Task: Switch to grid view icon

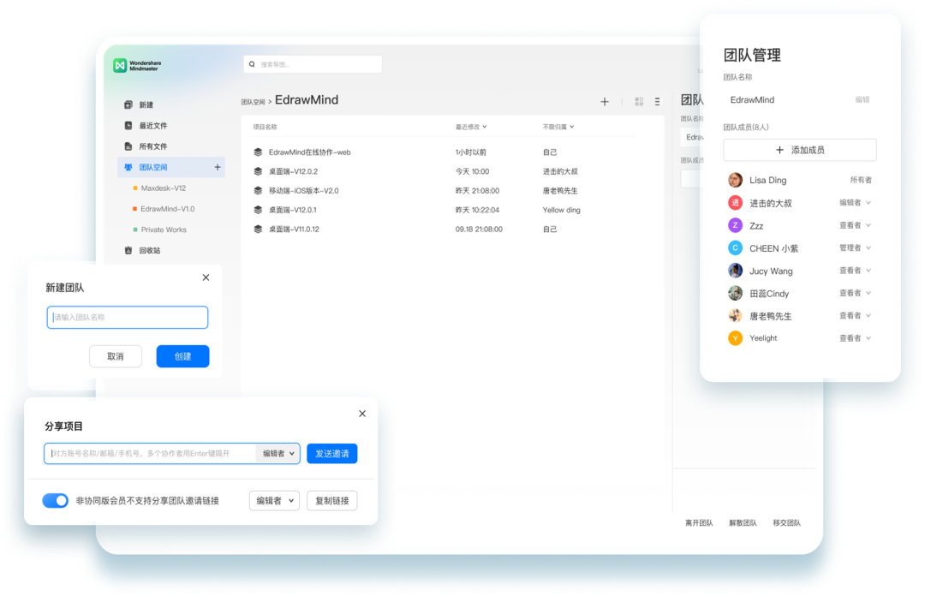Action: pyautogui.click(x=639, y=102)
